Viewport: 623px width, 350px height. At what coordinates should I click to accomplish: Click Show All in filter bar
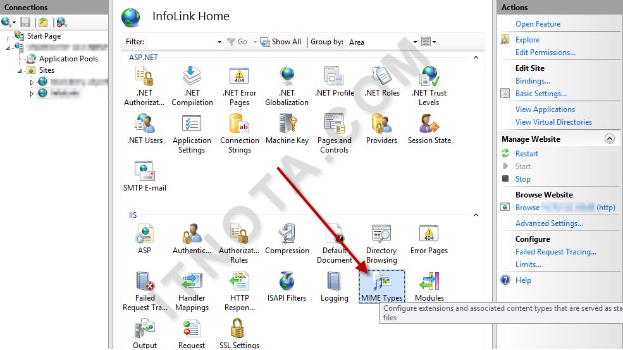[281, 42]
